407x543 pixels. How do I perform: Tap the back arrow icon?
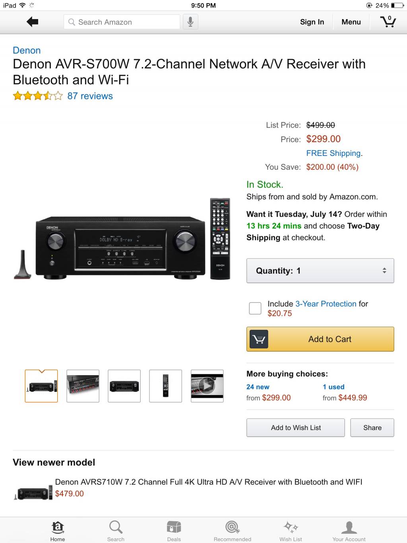33,22
